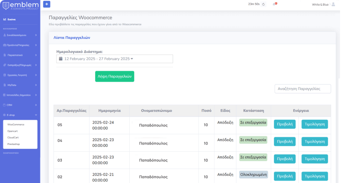Expand the MyData chevron

coord(36,85)
